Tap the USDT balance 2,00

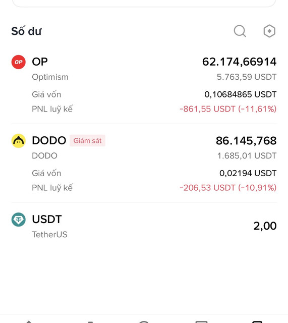click(265, 226)
